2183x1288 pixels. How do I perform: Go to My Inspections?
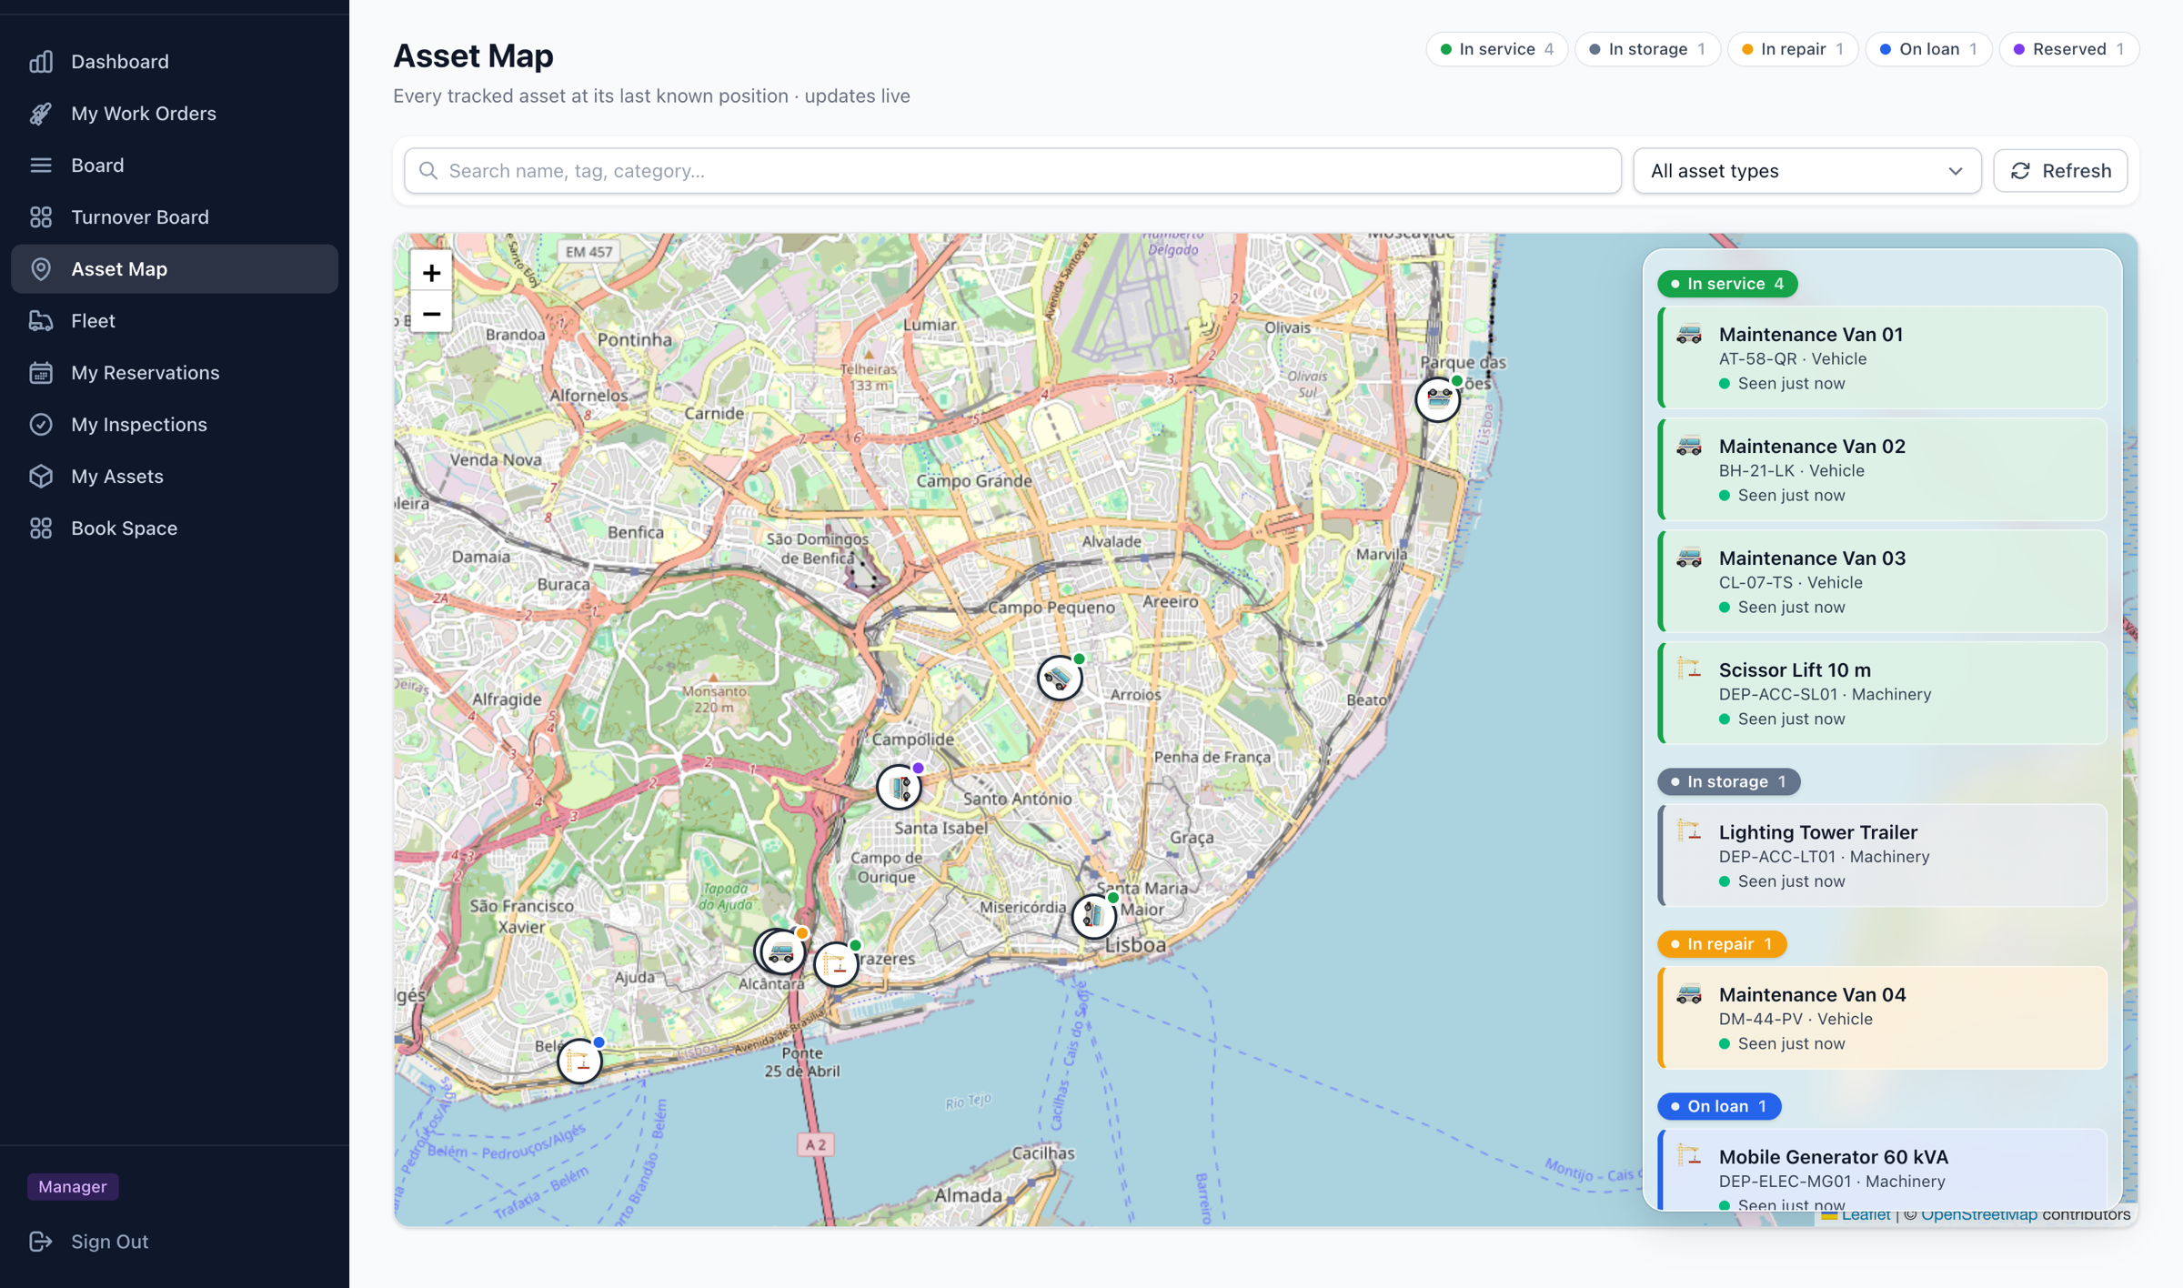click(x=175, y=425)
